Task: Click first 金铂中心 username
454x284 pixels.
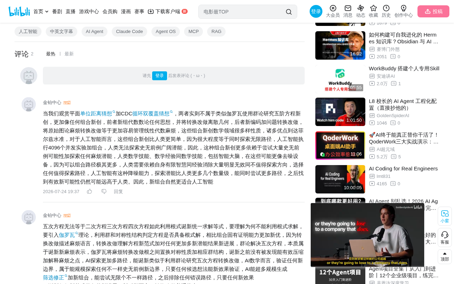Action: click(52, 103)
